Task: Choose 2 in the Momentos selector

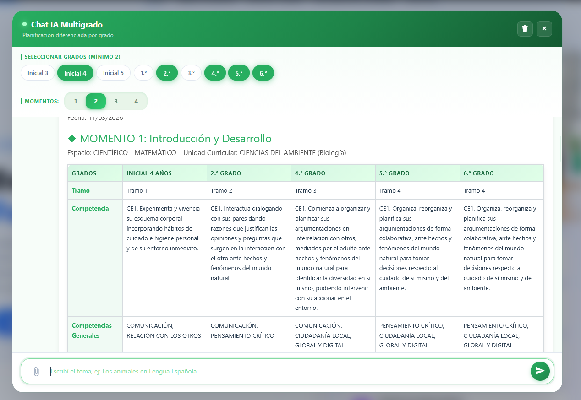Action: [96, 101]
